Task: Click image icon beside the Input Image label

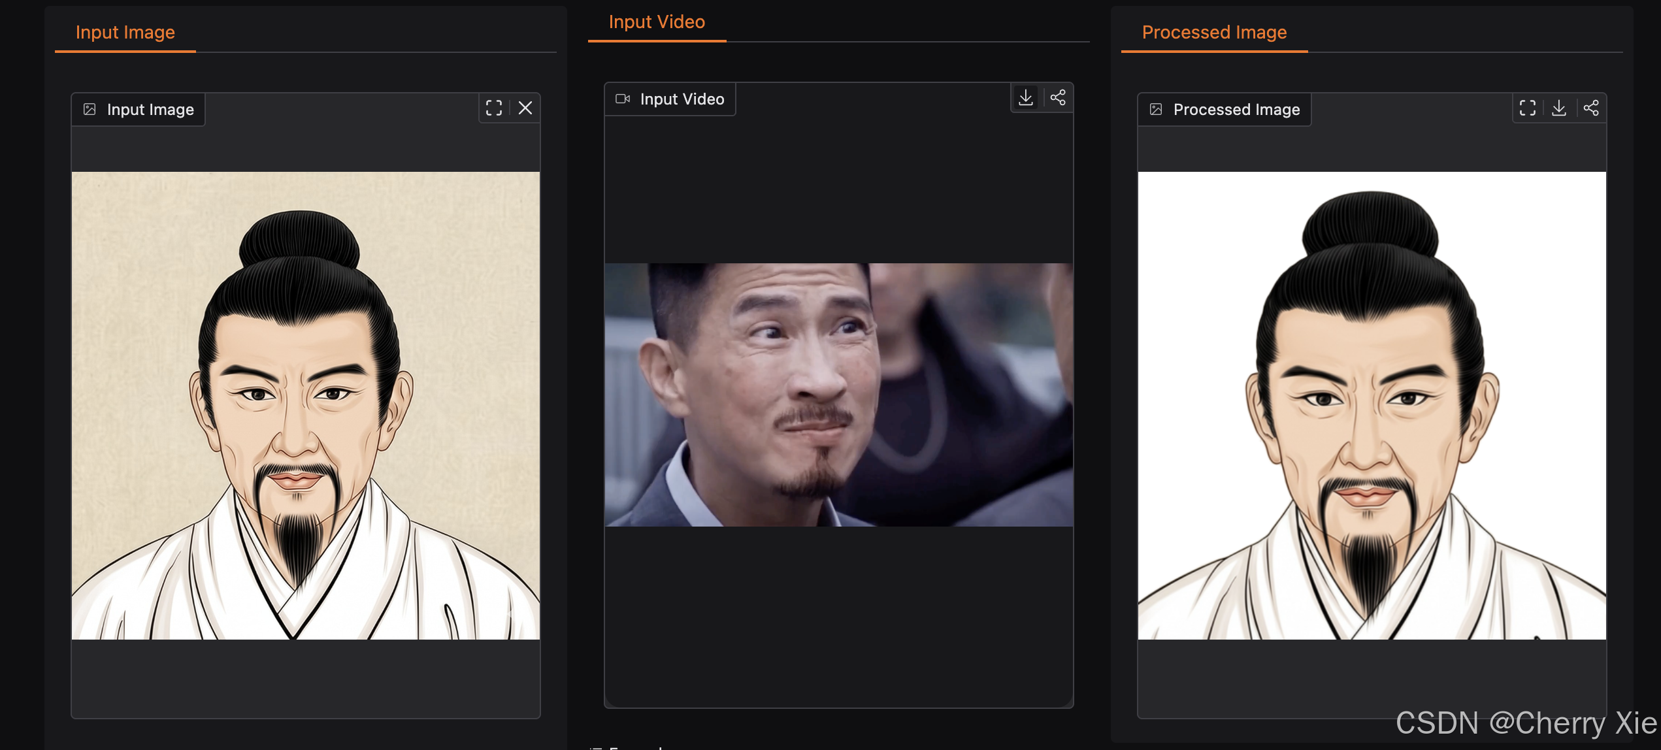Action: click(x=90, y=110)
